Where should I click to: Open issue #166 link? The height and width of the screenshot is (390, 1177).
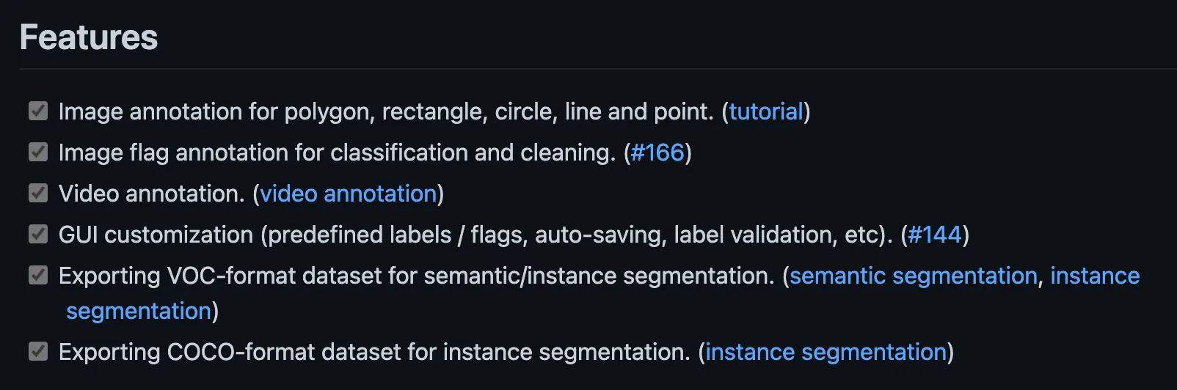657,152
